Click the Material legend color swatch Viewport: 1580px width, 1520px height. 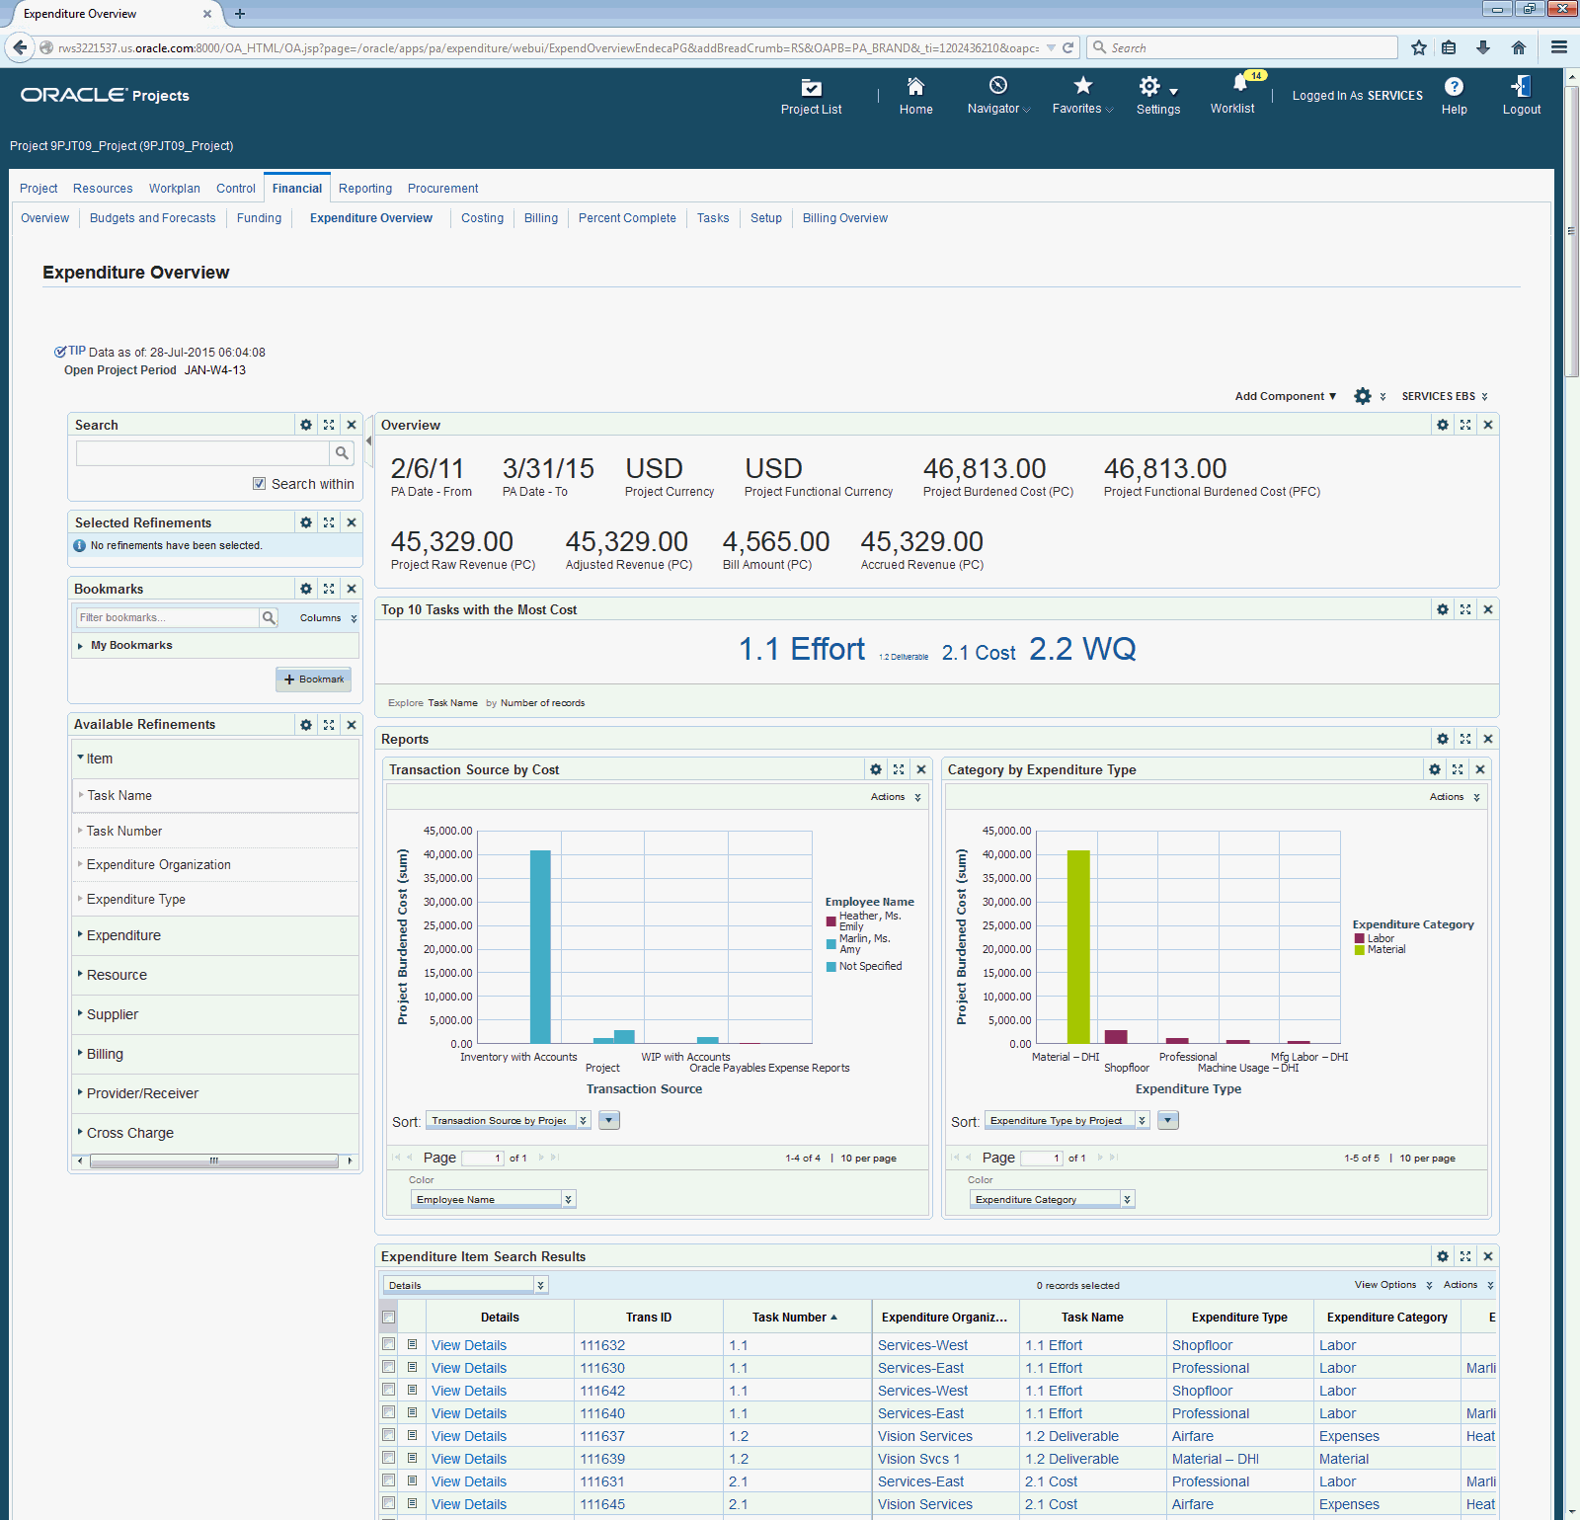(x=1360, y=950)
